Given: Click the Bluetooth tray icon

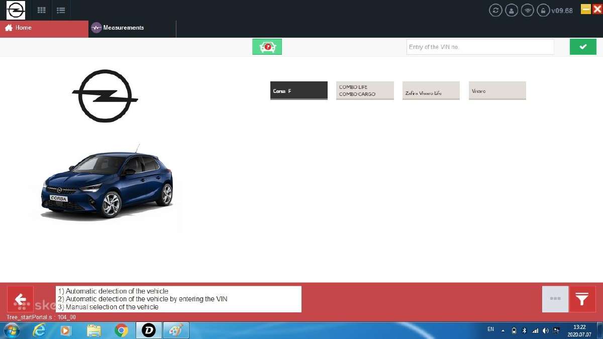Looking at the screenshot, I should point(524,330).
